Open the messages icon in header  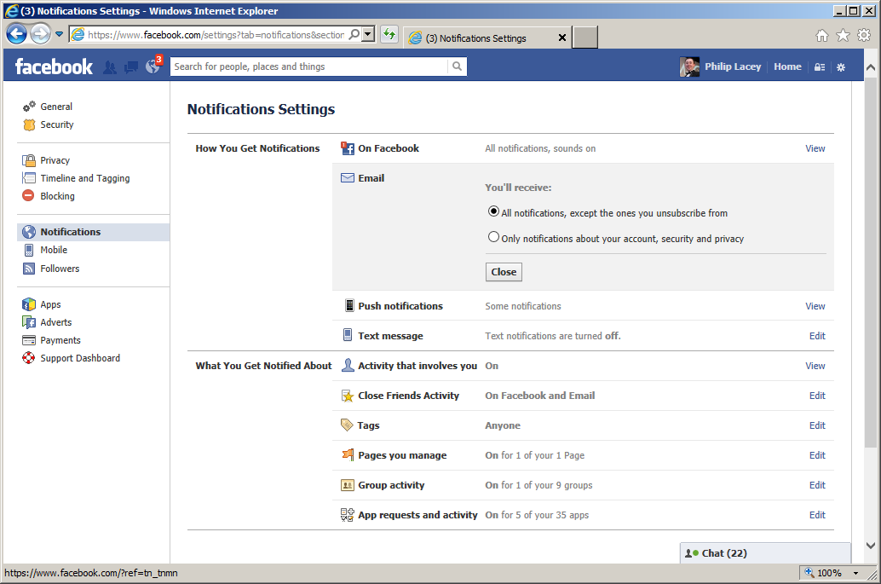131,67
